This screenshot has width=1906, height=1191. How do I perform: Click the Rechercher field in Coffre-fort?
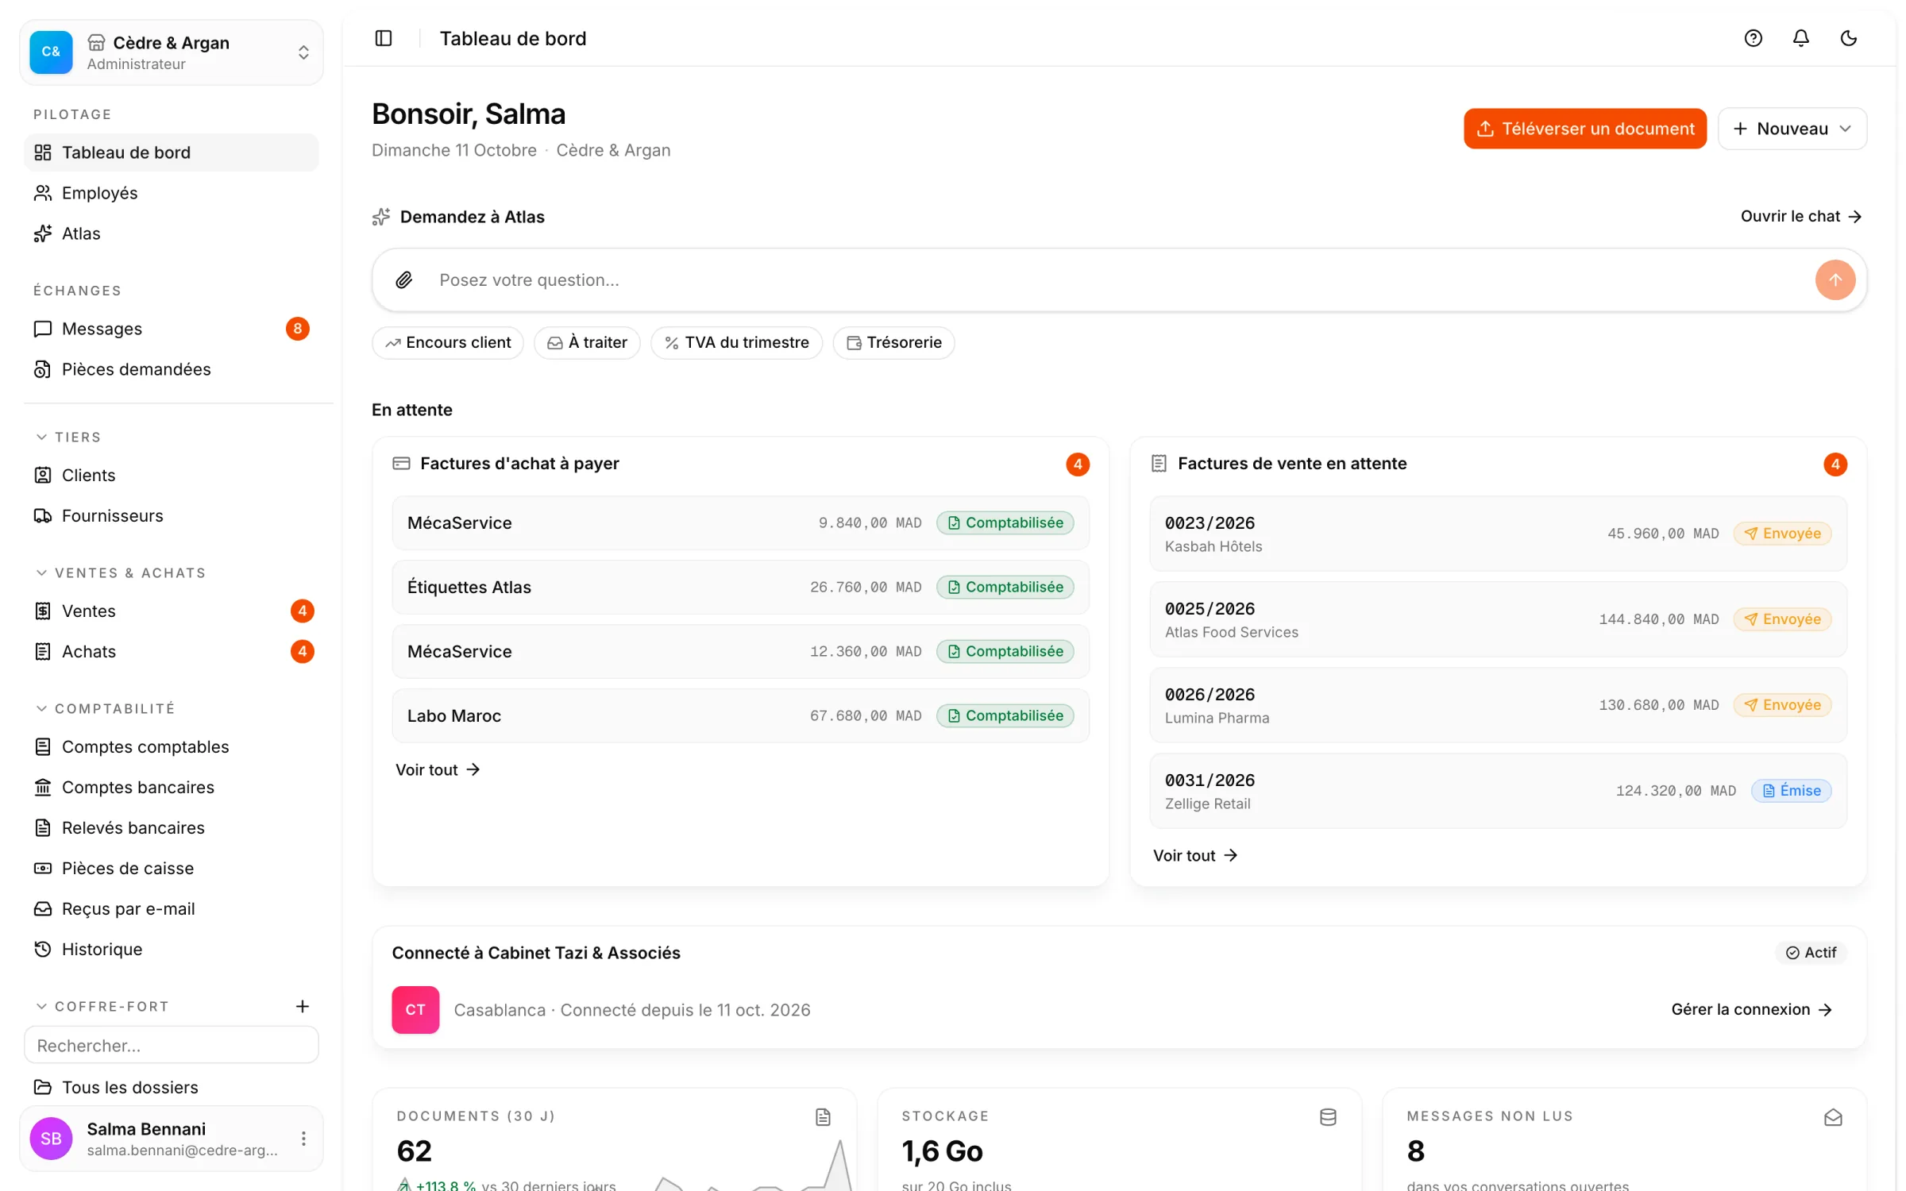coord(172,1044)
